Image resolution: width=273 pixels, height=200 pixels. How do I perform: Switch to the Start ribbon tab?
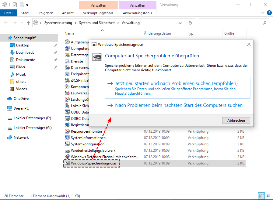(25, 13)
